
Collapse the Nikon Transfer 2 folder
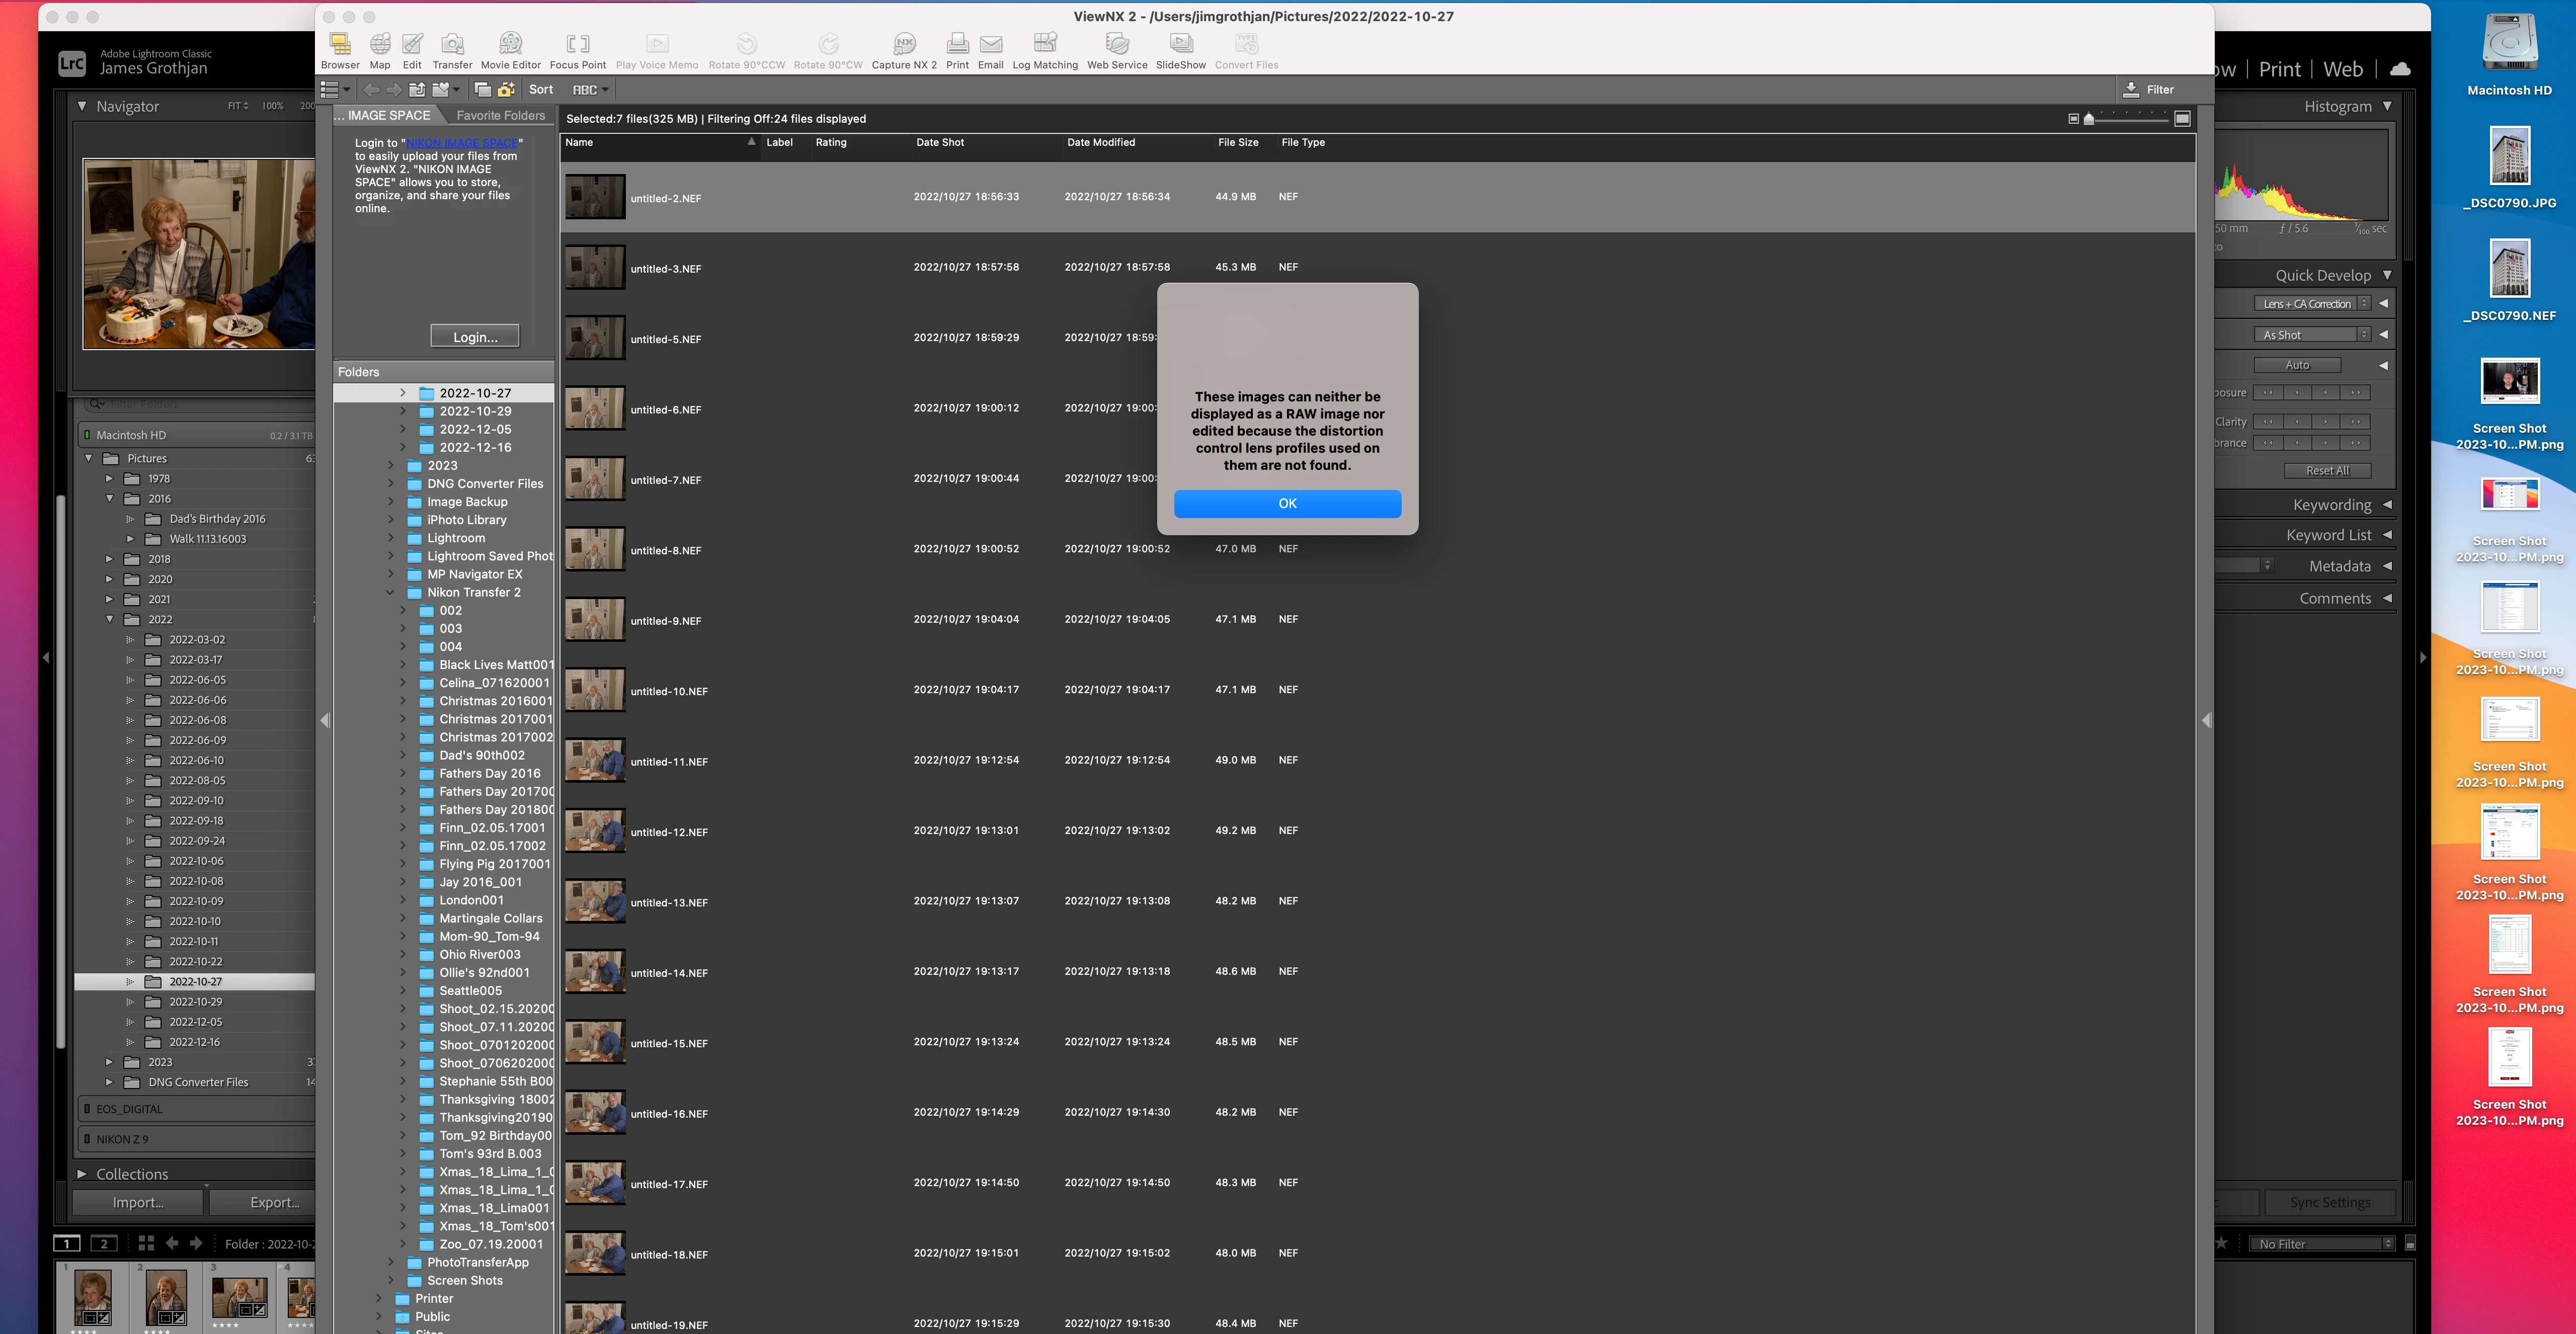(391, 592)
